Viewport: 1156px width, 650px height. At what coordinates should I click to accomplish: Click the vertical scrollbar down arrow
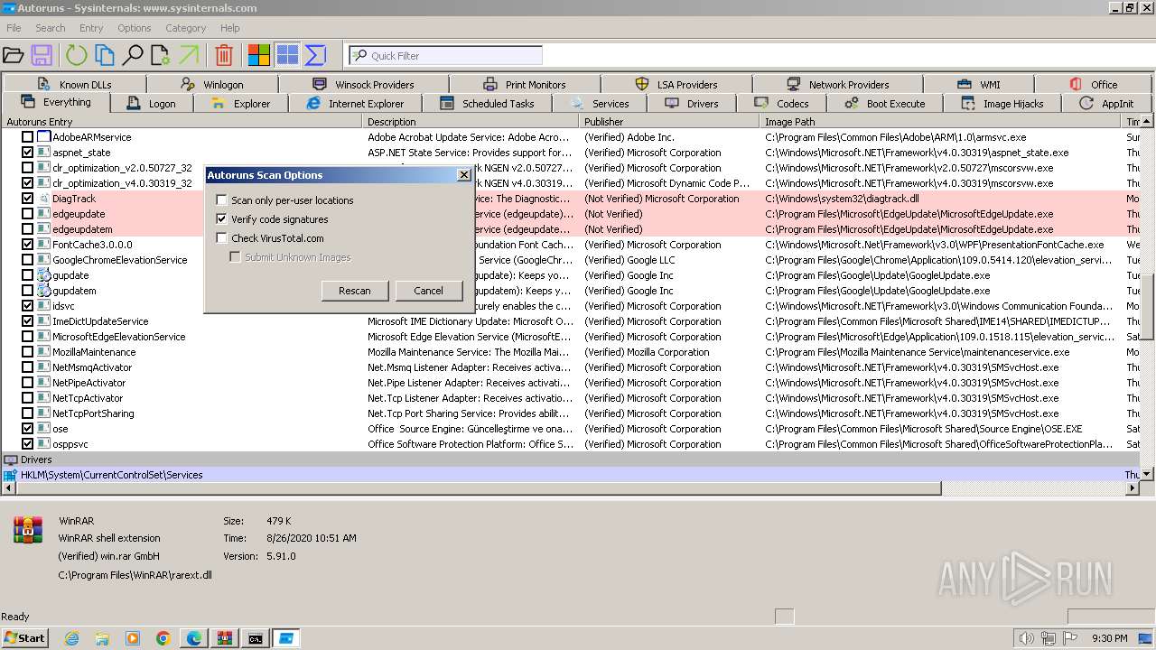pos(1148,474)
